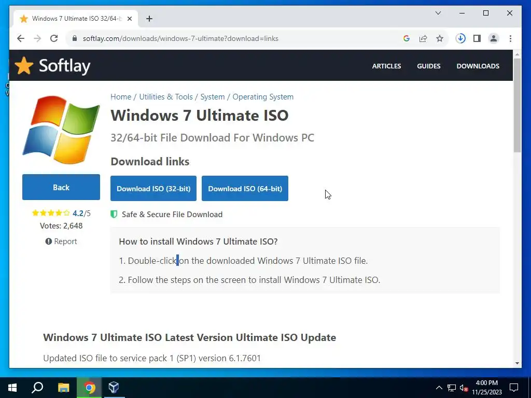Open the Chrome three-dot menu
This screenshot has width=531, height=398.
tap(510, 38)
